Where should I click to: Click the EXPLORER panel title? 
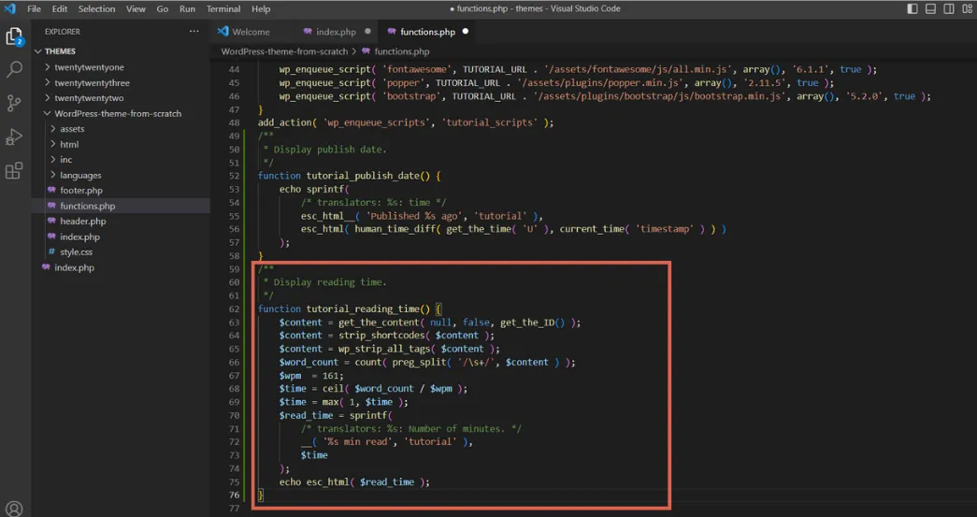tap(63, 32)
